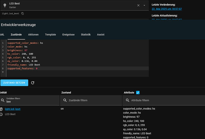205x139 pixels.
Task: Refresh the state attributes with reload icon
Action: tap(33, 83)
